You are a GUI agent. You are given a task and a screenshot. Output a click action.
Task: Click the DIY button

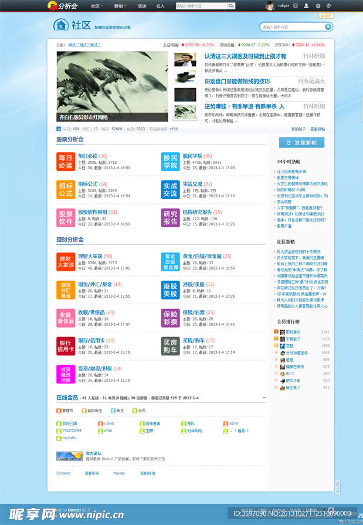point(326,16)
